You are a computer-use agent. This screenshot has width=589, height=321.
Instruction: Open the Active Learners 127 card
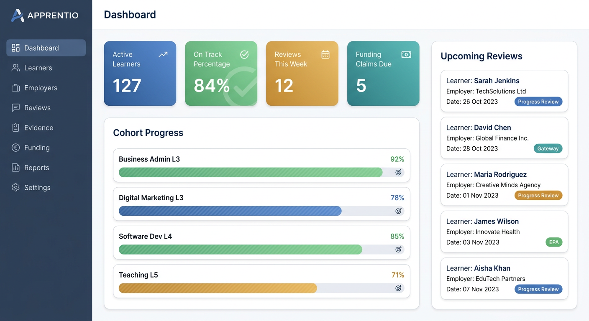(x=140, y=73)
